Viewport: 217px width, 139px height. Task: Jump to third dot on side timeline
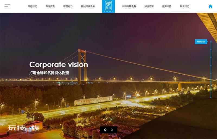[x=211, y=58]
